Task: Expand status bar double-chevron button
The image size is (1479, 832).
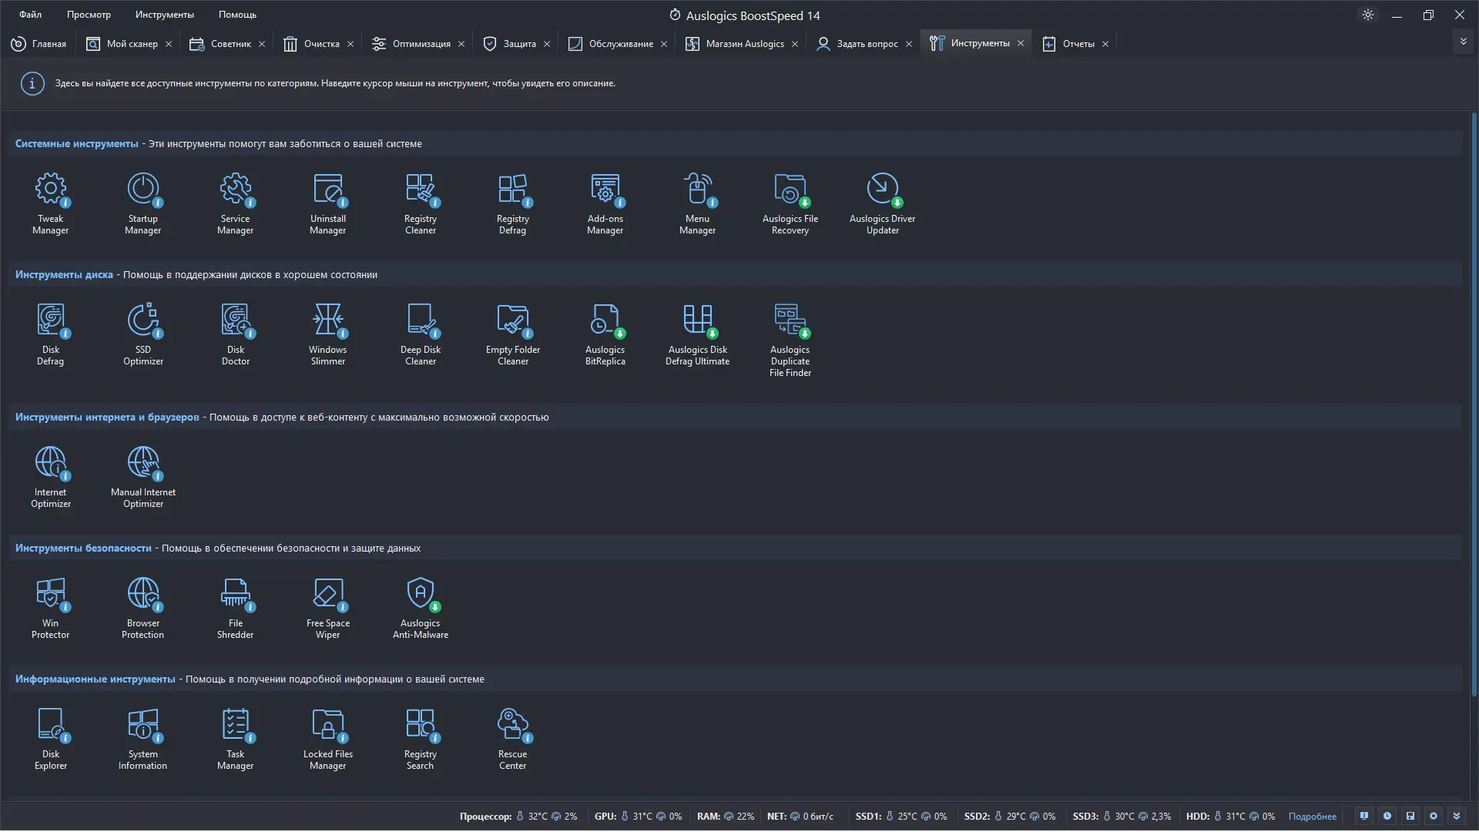Action: tap(1456, 816)
